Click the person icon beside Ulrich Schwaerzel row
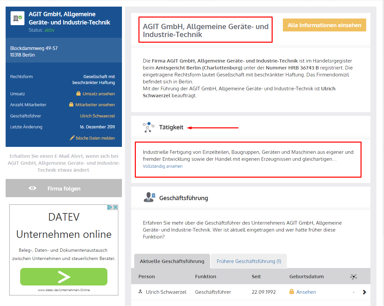This screenshot has width=384, height=306. pyautogui.click(x=140, y=291)
